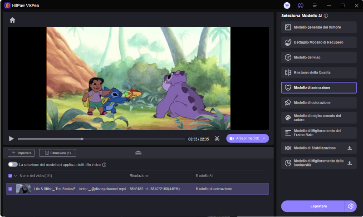Viewport: 363px width, 217px height.
Task: Play the video with the play button
Action: (x=11, y=139)
